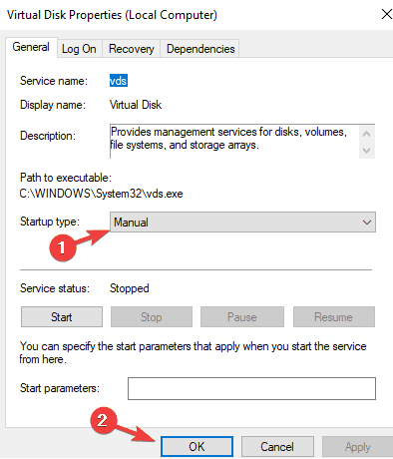Click the dialog title Virtual Disk Properties
Viewport: 393px width, 459px height.
pyautogui.click(x=112, y=15)
